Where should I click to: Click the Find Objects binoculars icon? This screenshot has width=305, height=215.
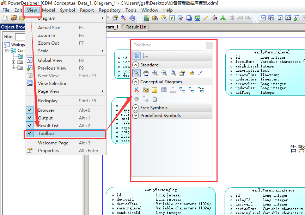(164, 18)
